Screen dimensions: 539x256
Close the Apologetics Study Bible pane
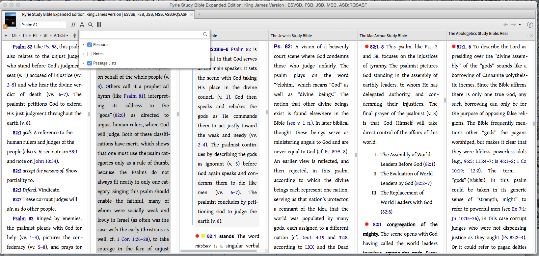click(x=531, y=36)
